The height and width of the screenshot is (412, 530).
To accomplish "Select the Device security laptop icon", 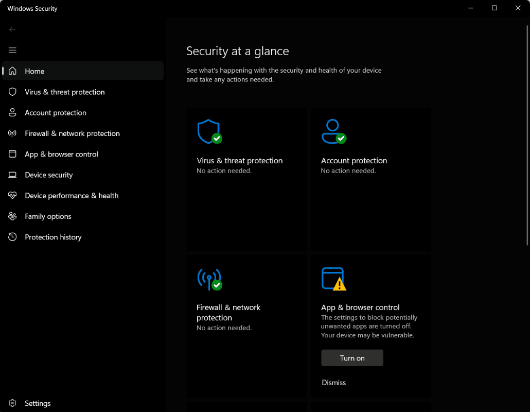I will click(x=12, y=175).
